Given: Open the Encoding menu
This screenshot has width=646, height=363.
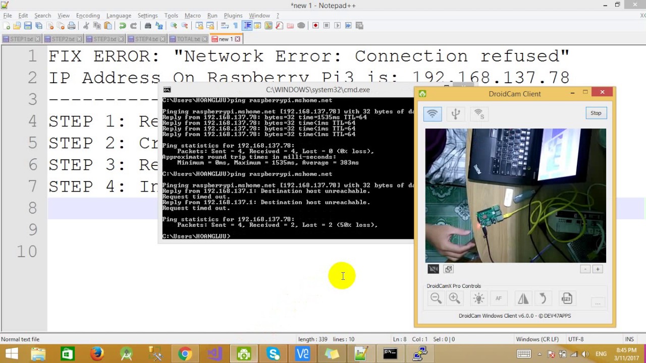Looking at the screenshot, I should click(x=88, y=16).
